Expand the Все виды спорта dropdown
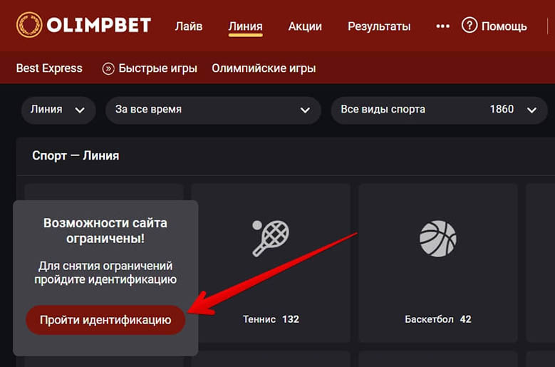Screen dimensions: 555x367 point(440,110)
